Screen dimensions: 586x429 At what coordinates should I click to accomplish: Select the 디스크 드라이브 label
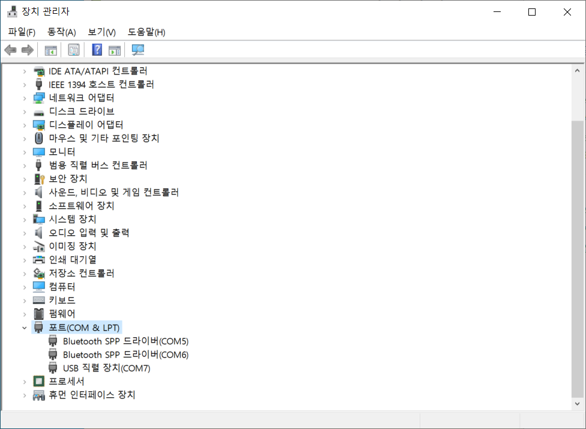click(82, 111)
